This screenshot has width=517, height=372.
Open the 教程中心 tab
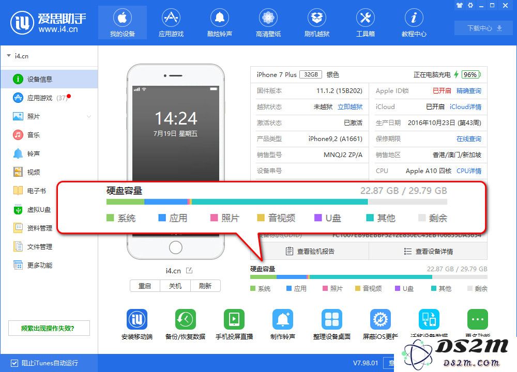pyautogui.click(x=414, y=23)
